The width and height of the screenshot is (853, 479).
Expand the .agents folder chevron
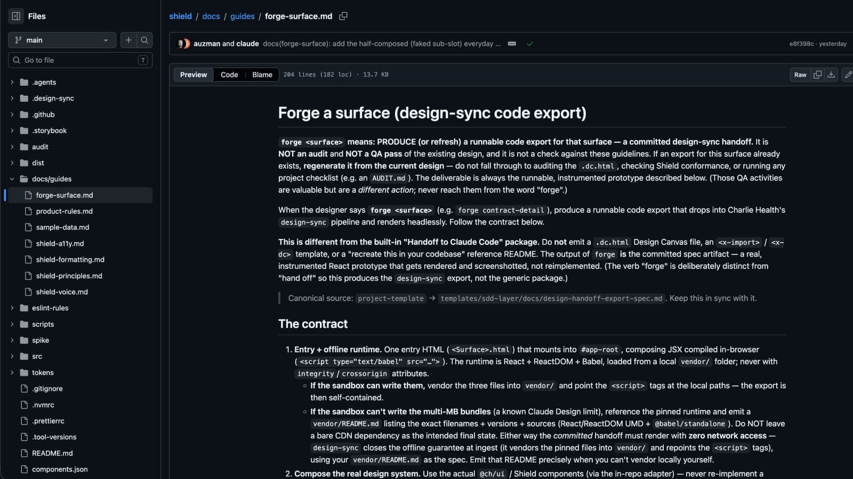click(12, 82)
